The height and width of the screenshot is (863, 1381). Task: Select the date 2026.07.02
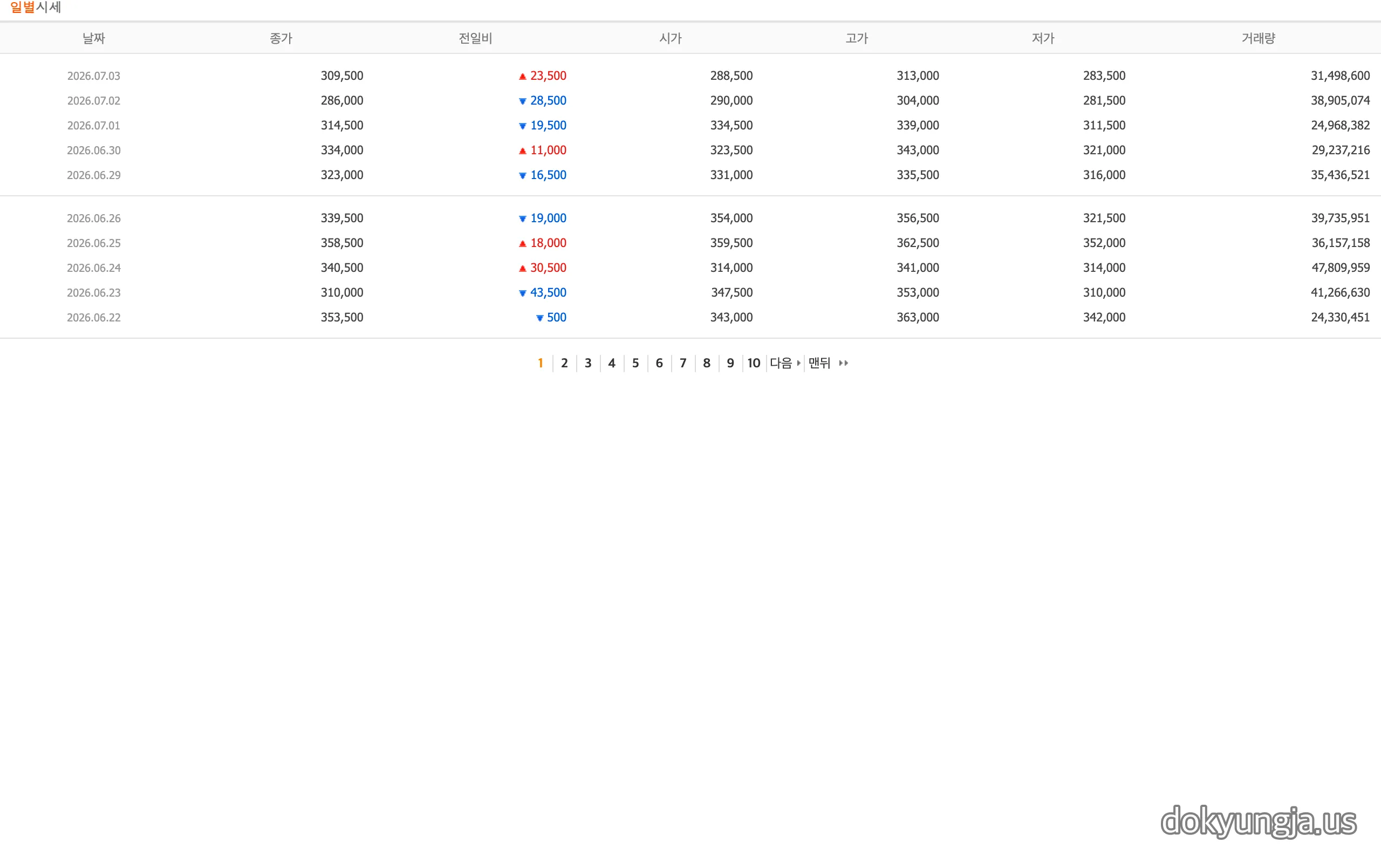93,101
